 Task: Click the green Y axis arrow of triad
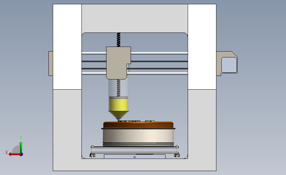coord(21,147)
